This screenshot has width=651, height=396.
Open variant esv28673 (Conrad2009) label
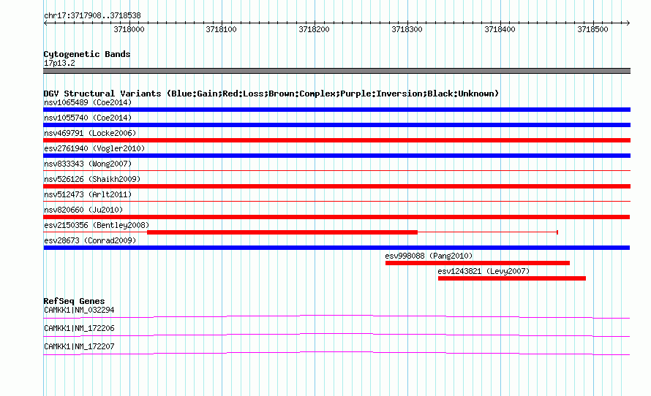(x=90, y=240)
